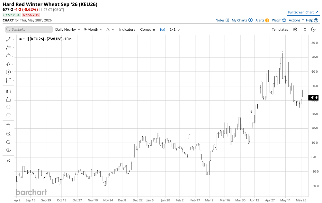Image resolution: width=322 pixels, height=203 pixels.
Task: Click the Symbol search input field
Action: tap(29, 29)
